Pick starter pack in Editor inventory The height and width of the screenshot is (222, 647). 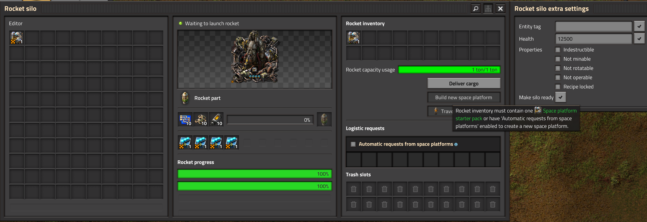17,38
